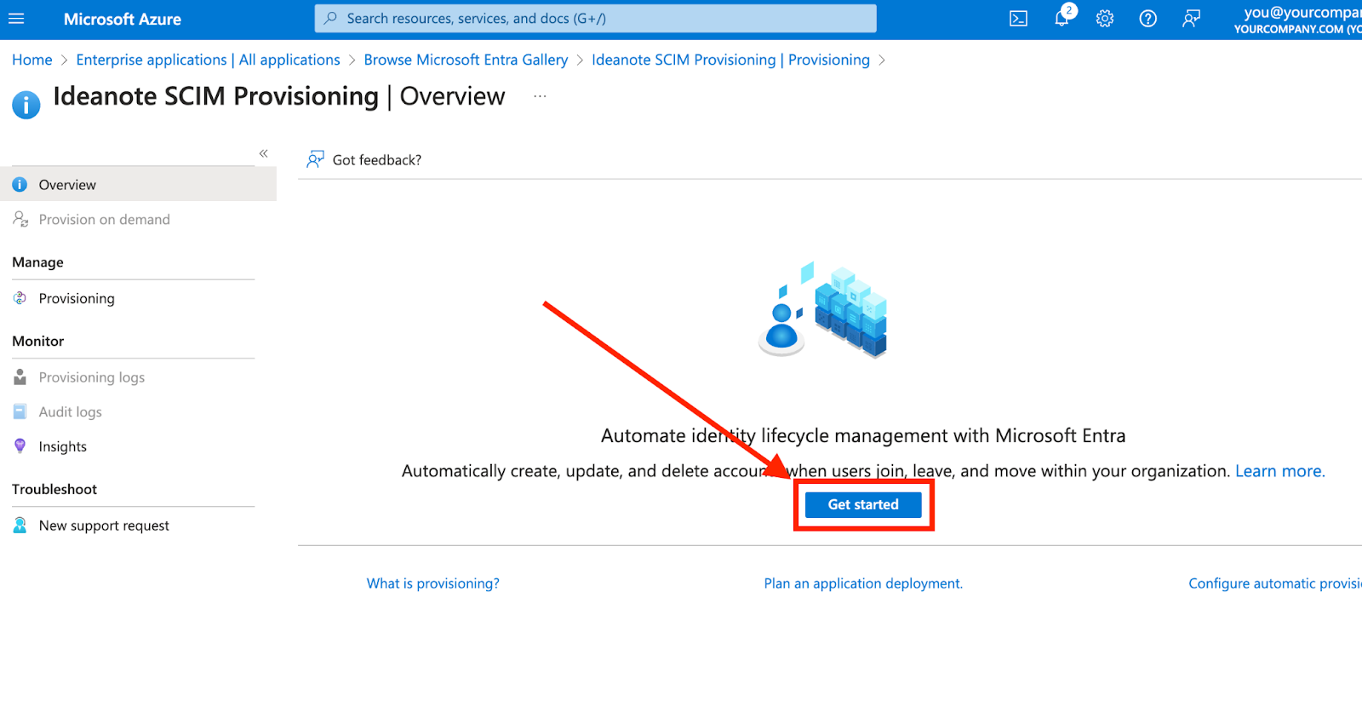Go to Home breadcrumb
Screen dimensions: 1362x707
32,60
